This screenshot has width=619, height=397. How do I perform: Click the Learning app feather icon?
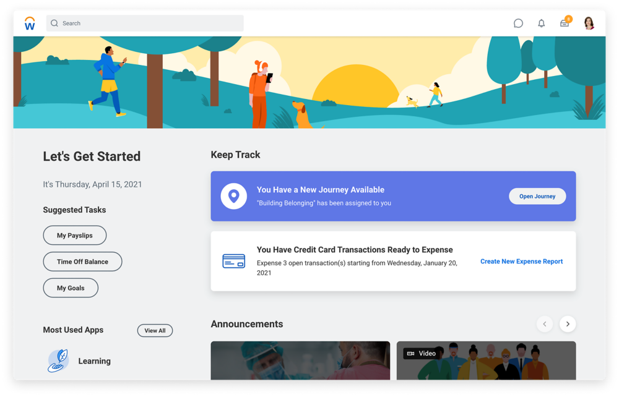click(58, 361)
